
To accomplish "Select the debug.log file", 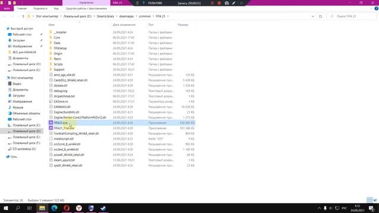I will pos(122,91).
